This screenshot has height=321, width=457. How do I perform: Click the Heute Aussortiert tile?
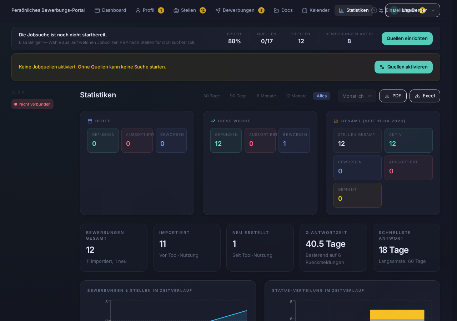(x=137, y=140)
